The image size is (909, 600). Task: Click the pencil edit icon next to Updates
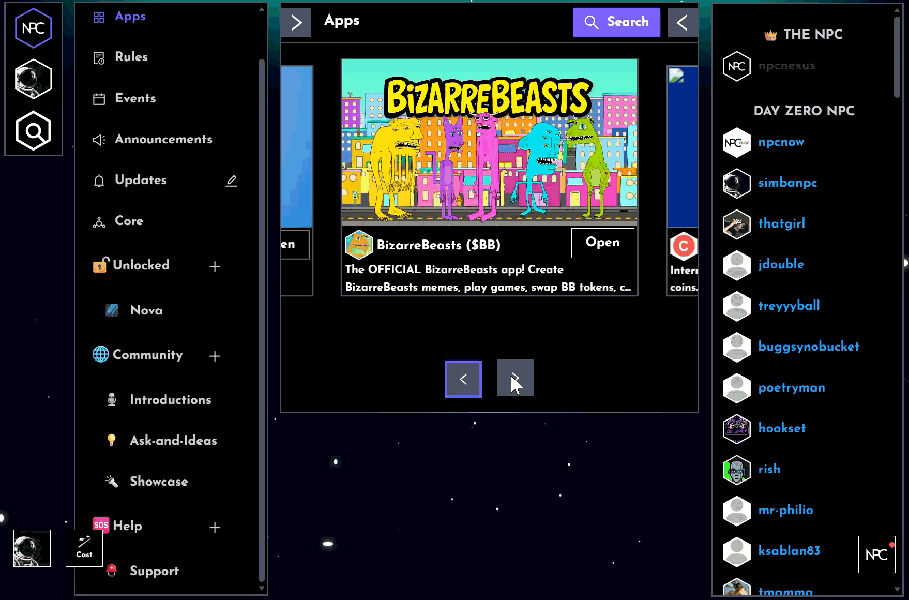click(x=232, y=181)
